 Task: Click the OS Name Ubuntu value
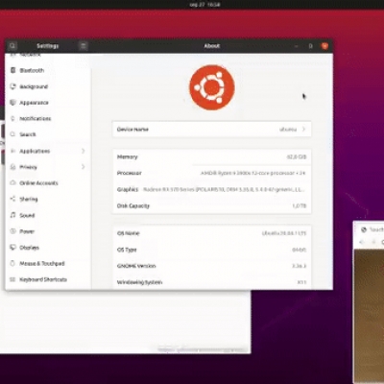[284, 233]
